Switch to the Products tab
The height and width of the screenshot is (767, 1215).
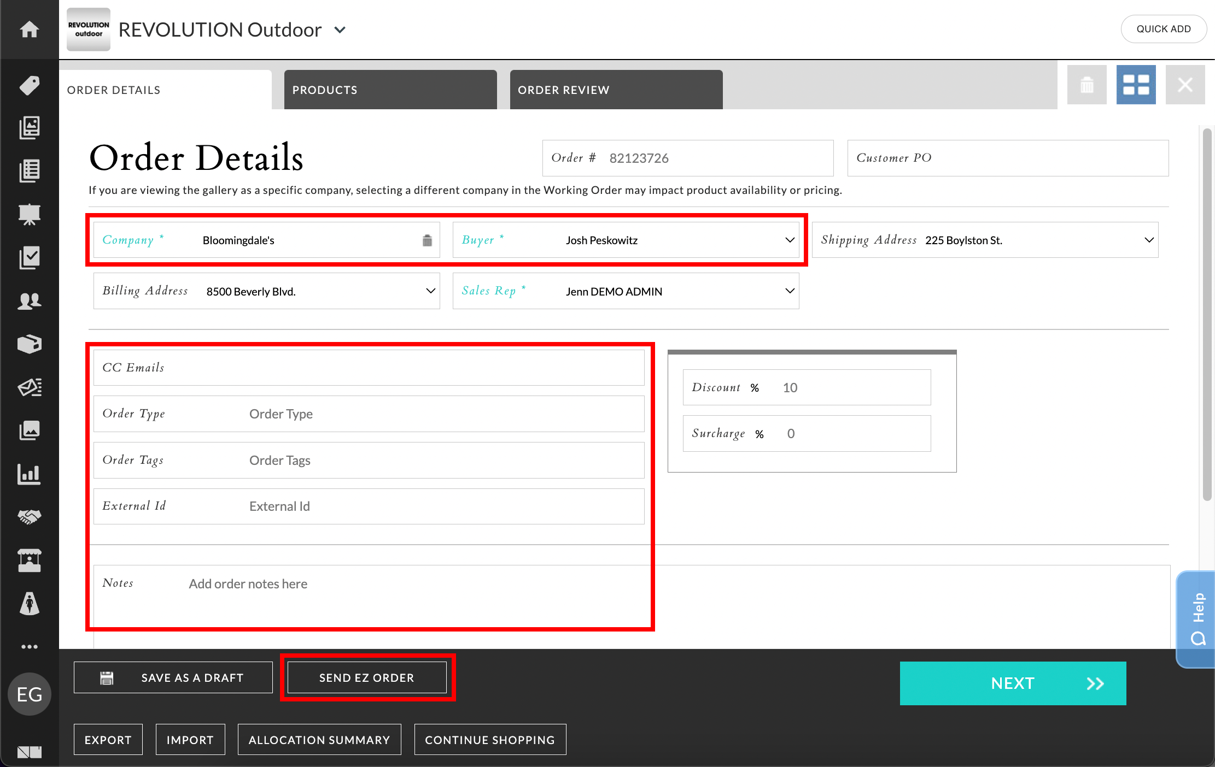click(x=390, y=90)
